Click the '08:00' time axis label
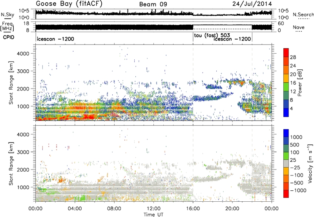The image size is (314, 217). (x=114, y=208)
